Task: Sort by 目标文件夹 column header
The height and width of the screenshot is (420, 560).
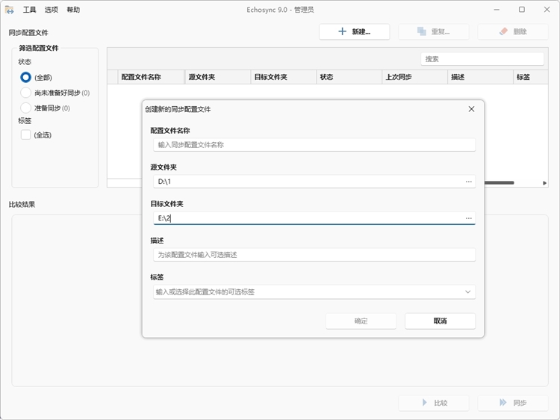Action: 283,77
